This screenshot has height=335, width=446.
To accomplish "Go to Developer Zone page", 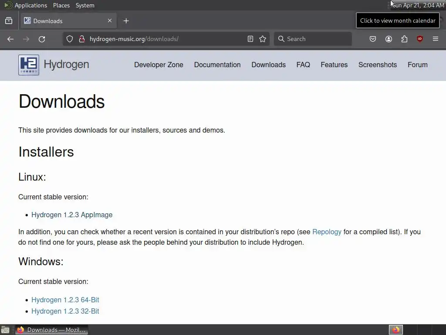I will coord(159,65).
